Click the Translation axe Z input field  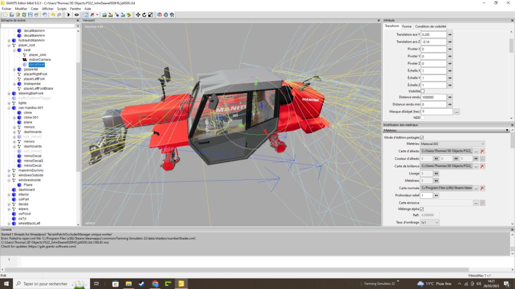(434, 42)
